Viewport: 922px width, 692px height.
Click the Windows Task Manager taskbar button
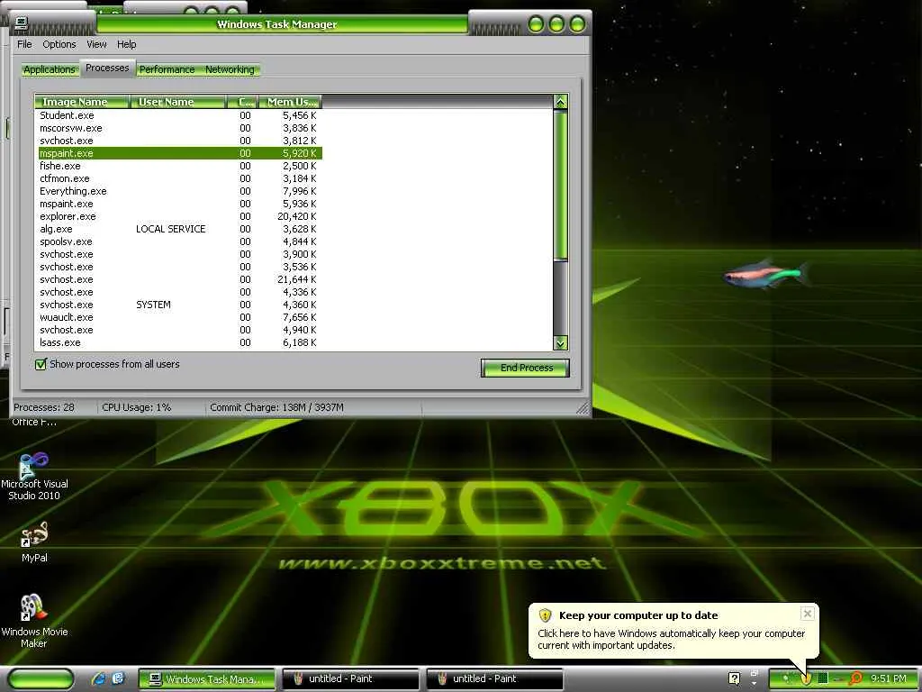[x=207, y=679]
